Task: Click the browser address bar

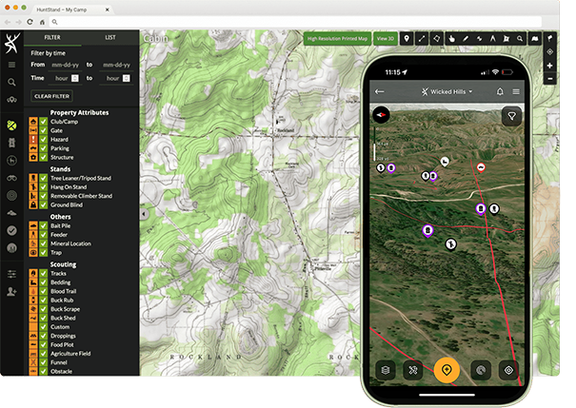Action: [x=296, y=22]
